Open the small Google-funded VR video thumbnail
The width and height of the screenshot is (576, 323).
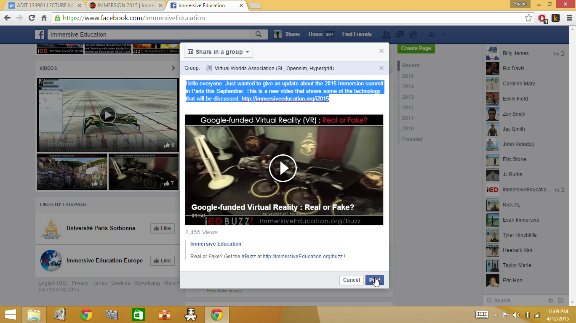(x=144, y=172)
